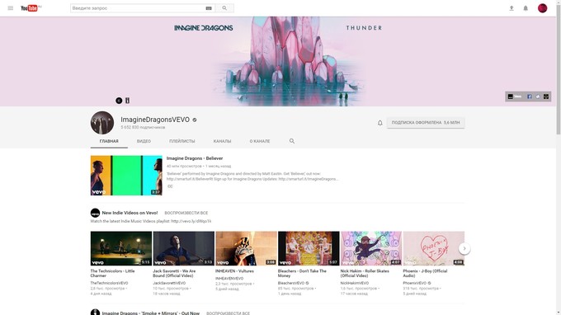The width and height of the screenshot is (561, 315).
Task: Visit BleachersVEVO channel link
Action: [x=291, y=283]
